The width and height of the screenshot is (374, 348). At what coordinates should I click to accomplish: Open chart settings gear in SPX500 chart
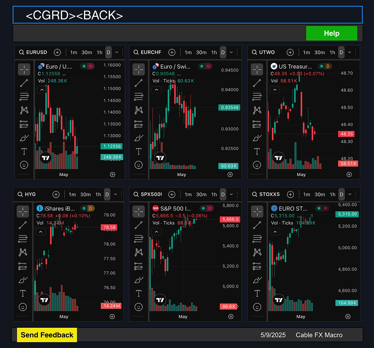click(231, 316)
